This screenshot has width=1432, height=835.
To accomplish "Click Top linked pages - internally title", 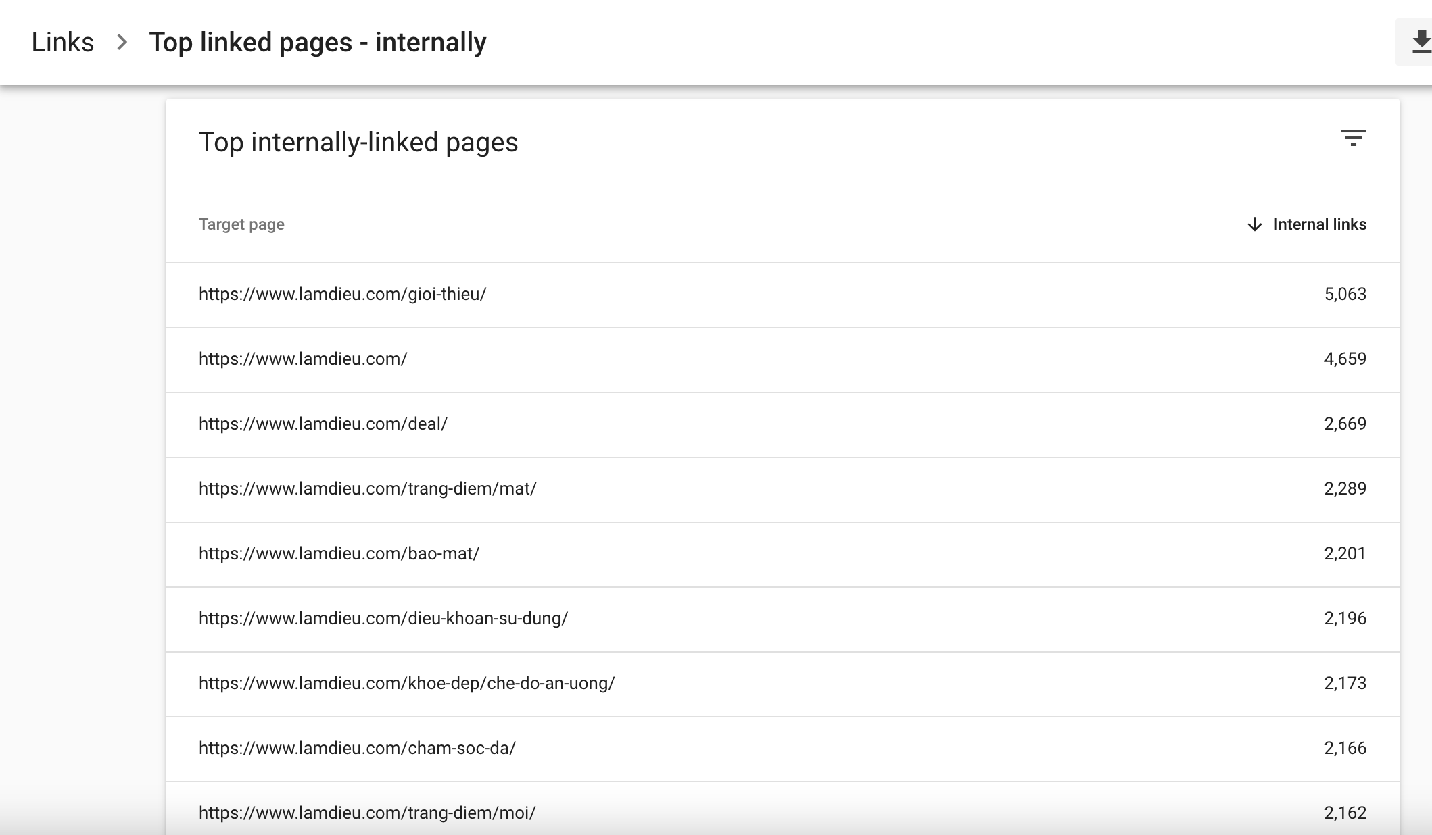I will pos(318,42).
